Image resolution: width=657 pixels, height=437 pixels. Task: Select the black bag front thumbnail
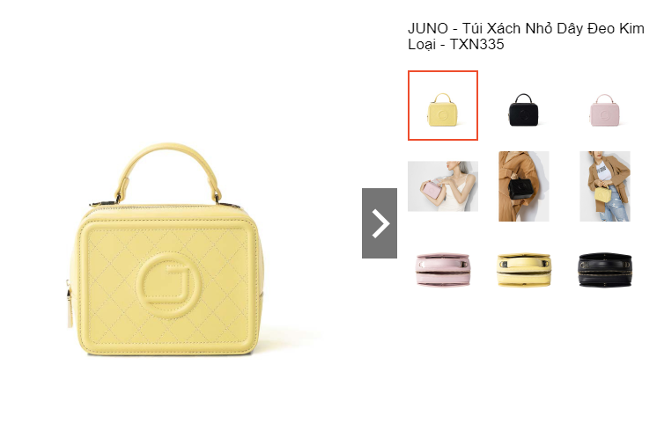[x=523, y=109]
